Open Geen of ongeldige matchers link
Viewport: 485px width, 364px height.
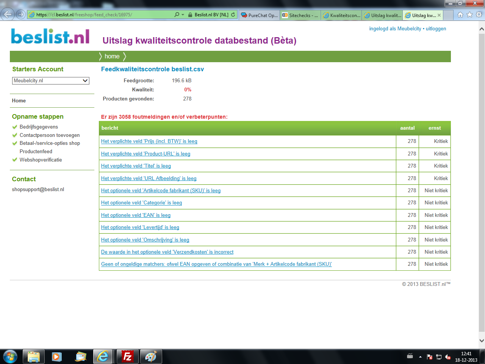click(x=216, y=264)
